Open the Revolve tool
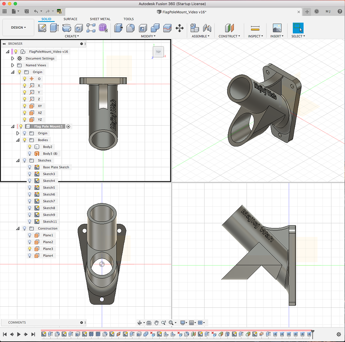Viewport: 345px width, 342px height. (x=66, y=28)
